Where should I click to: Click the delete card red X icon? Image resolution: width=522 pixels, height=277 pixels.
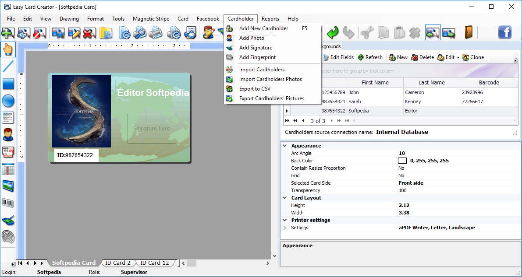click(x=89, y=32)
